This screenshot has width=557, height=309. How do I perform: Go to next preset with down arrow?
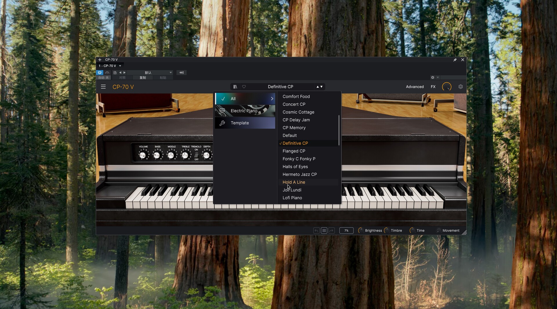pyautogui.click(x=321, y=87)
